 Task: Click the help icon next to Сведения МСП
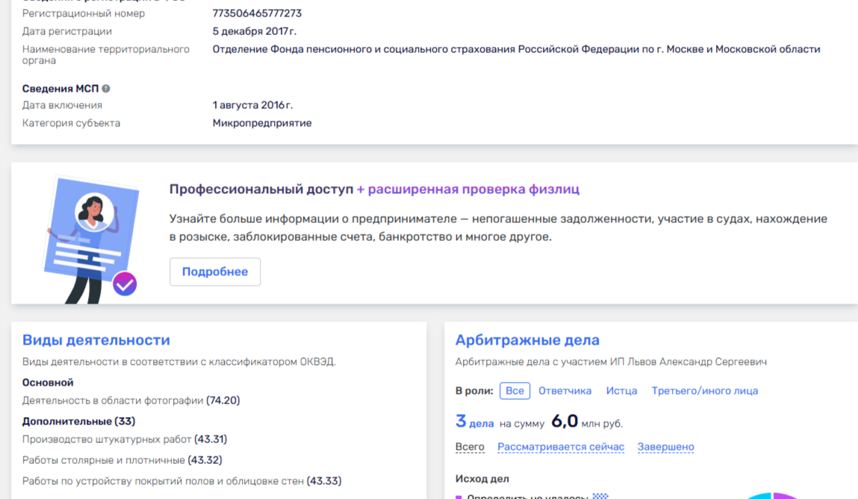(x=105, y=89)
